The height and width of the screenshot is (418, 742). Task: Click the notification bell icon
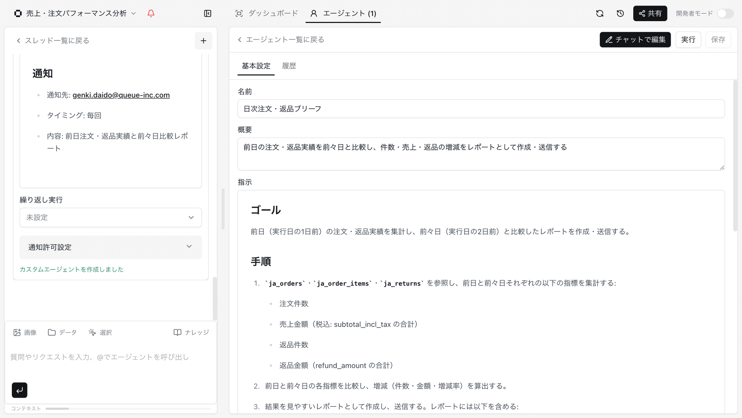pos(151,13)
